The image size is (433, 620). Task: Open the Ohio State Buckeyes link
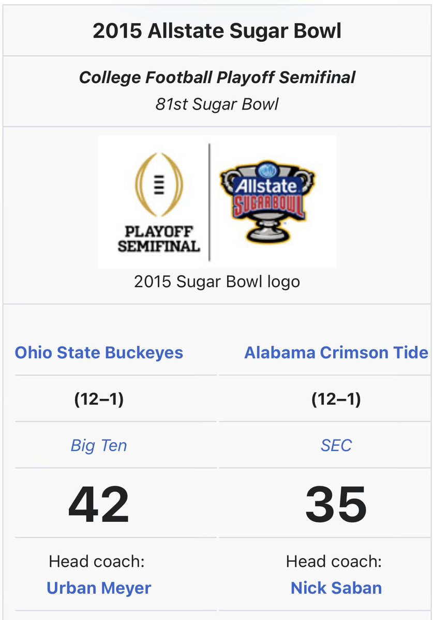tap(99, 353)
